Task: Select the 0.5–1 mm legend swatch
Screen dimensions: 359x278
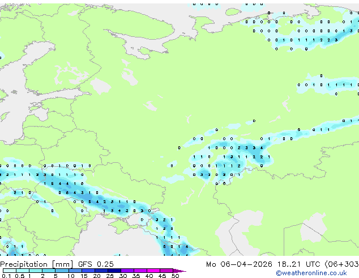Action: click(23, 271)
